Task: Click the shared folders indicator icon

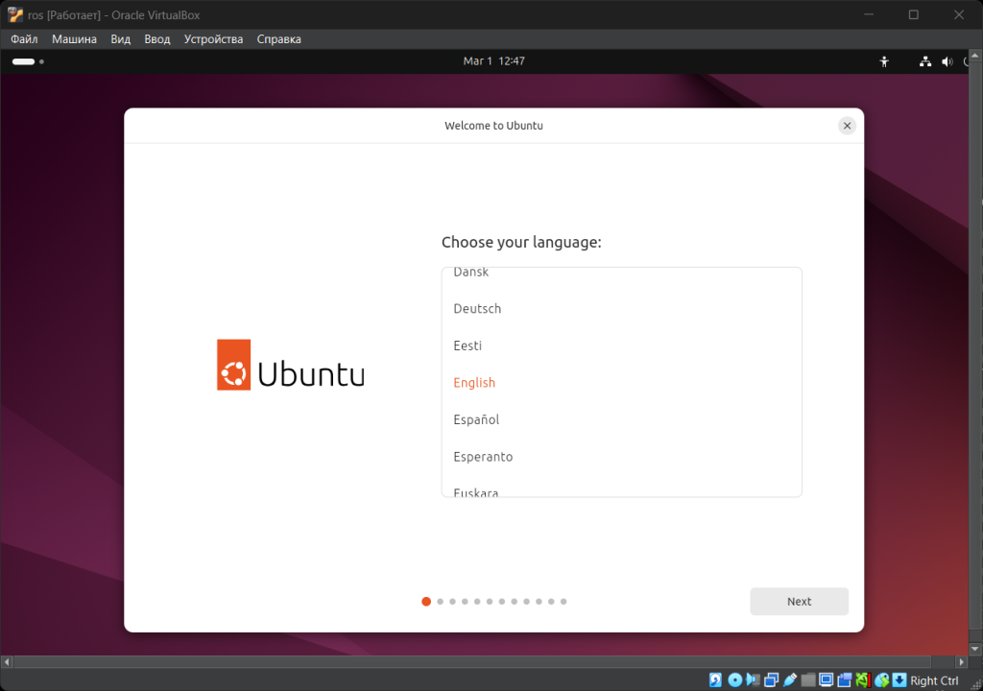Action: [x=808, y=679]
